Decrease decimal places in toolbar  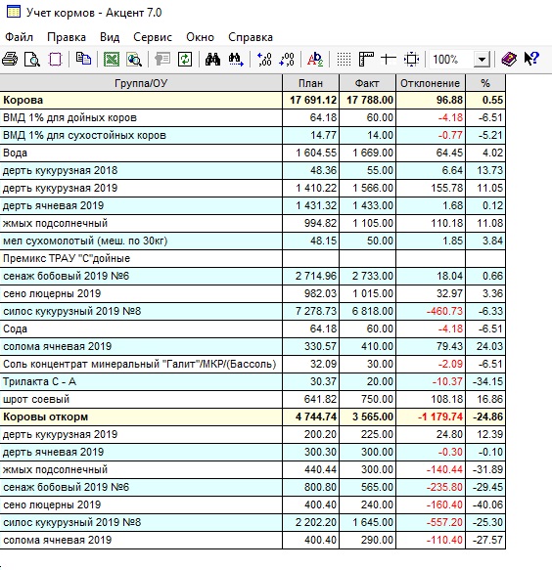(x=287, y=59)
